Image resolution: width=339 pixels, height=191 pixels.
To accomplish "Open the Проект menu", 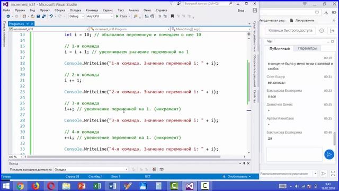I will pyautogui.click(x=44, y=10).
